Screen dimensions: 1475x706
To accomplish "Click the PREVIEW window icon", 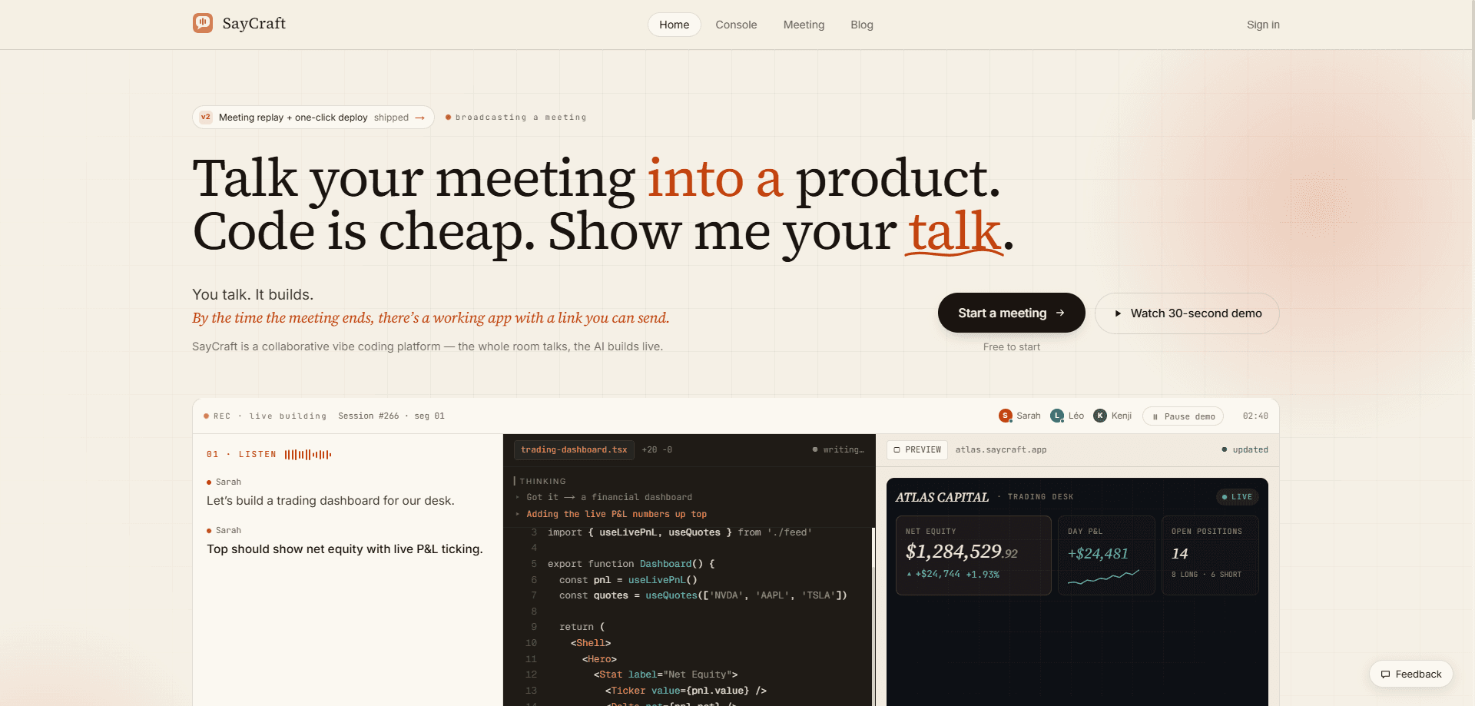I will (897, 450).
